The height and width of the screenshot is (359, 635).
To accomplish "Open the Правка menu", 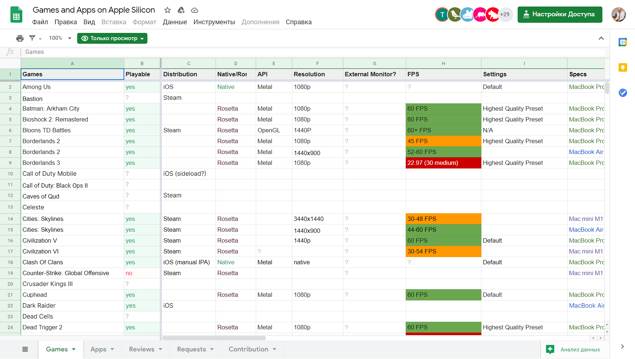I will coord(66,22).
